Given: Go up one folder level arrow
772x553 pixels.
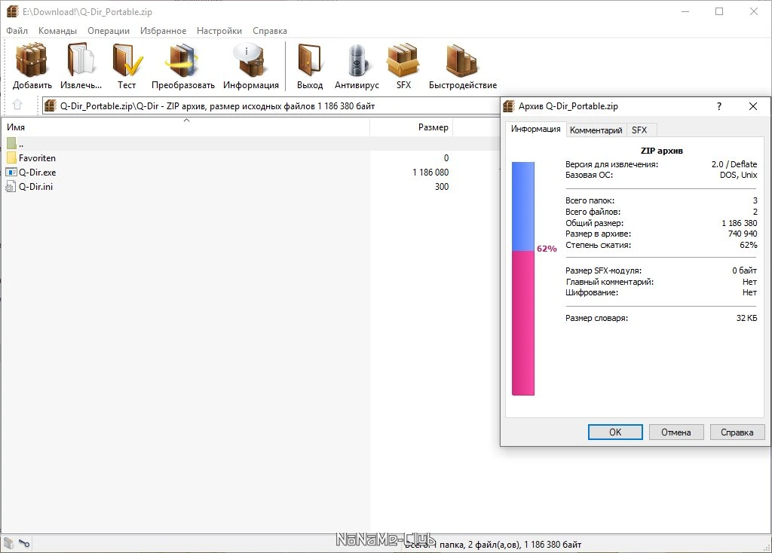Looking at the screenshot, I should (x=17, y=105).
